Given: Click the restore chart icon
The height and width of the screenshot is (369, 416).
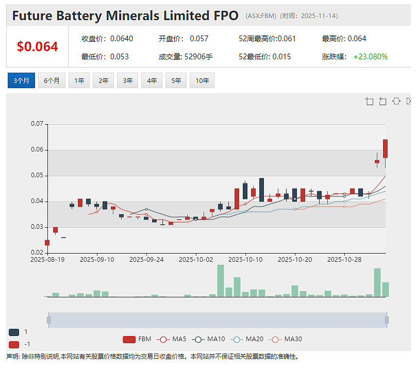Looking at the screenshot, I should [x=396, y=101].
